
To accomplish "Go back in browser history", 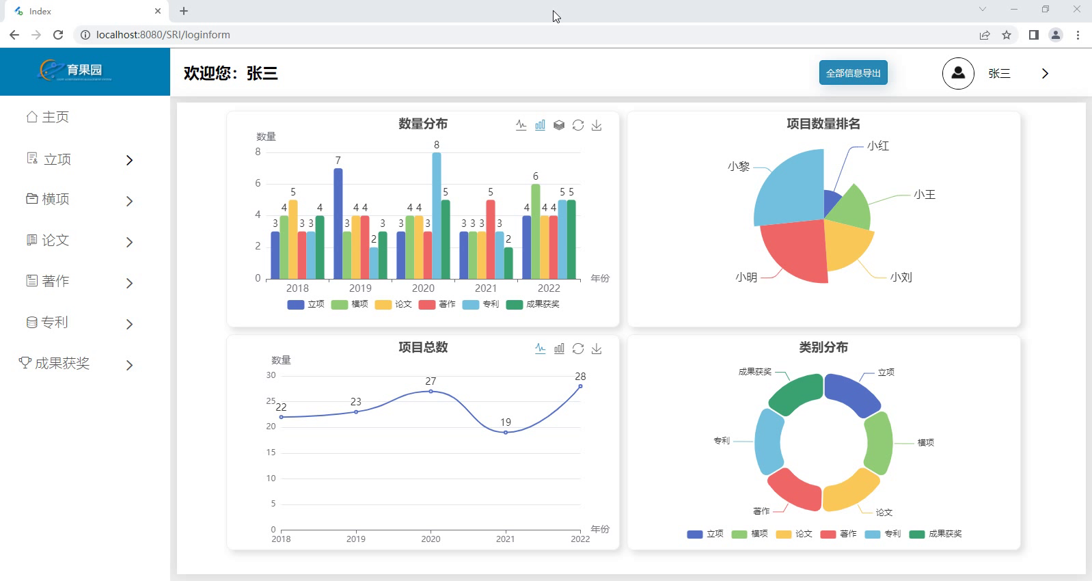I will (x=14, y=35).
